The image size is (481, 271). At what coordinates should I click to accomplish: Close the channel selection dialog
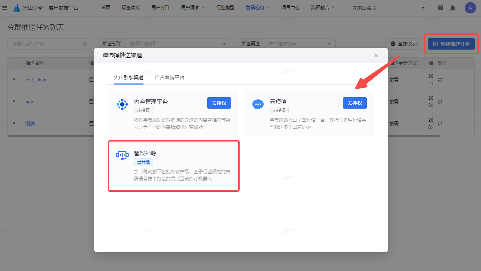pos(376,56)
